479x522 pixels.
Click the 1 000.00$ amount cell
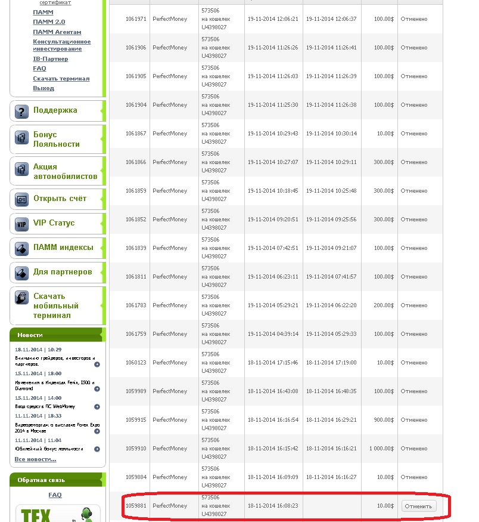(382, 449)
